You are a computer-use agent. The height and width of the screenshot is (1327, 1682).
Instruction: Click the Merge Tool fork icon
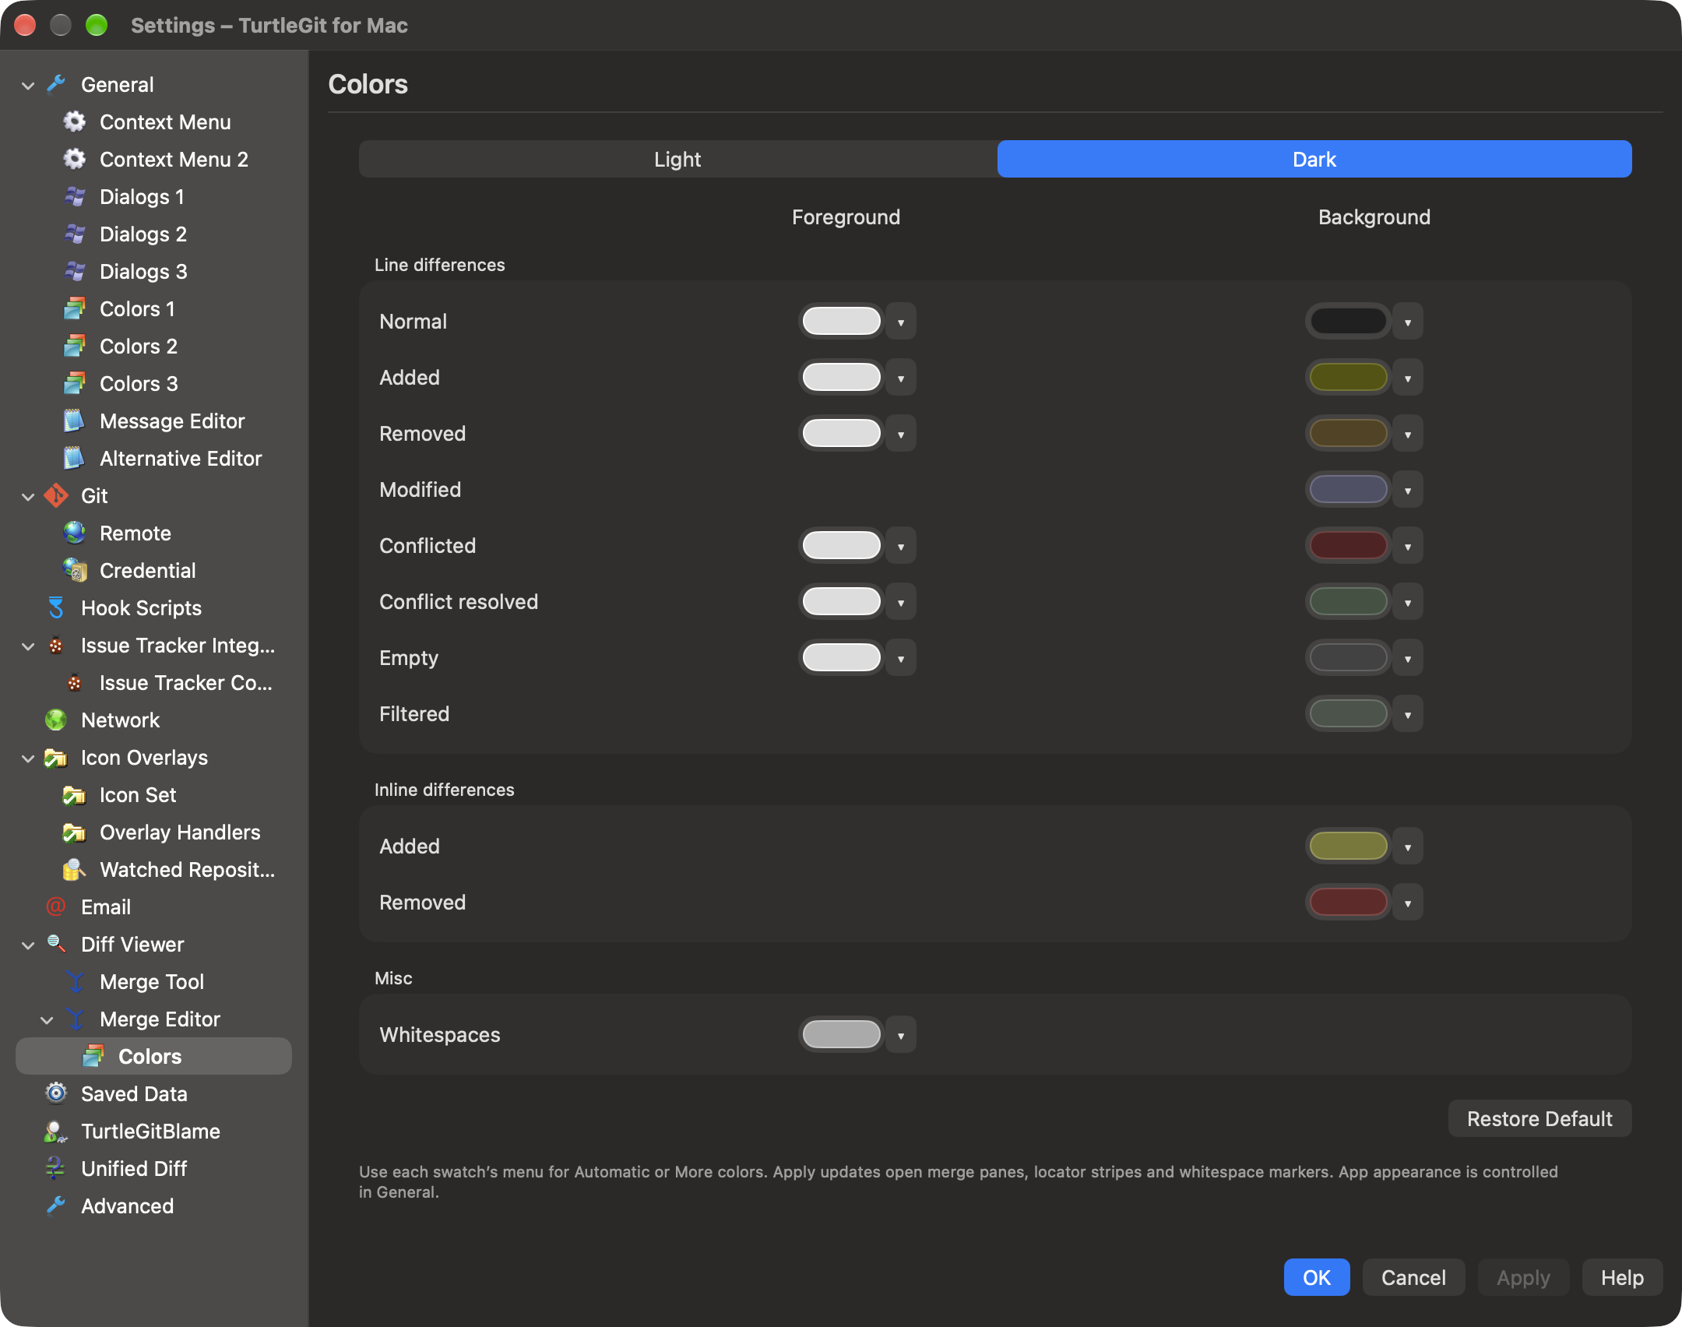pyautogui.click(x=75, y=981)
